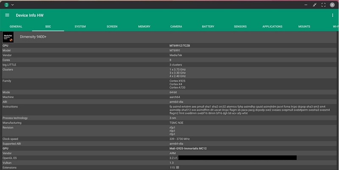Open the three-dot overflow menu
The width and height of the screenshot is (339, 170).
pos(333,15)
